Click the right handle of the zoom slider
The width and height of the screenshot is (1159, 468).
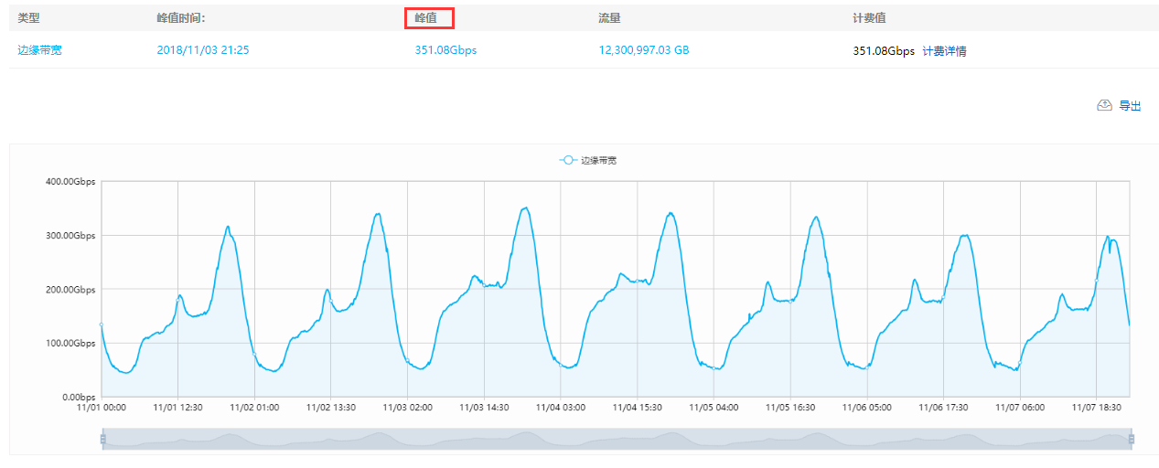coord(1132,440)
